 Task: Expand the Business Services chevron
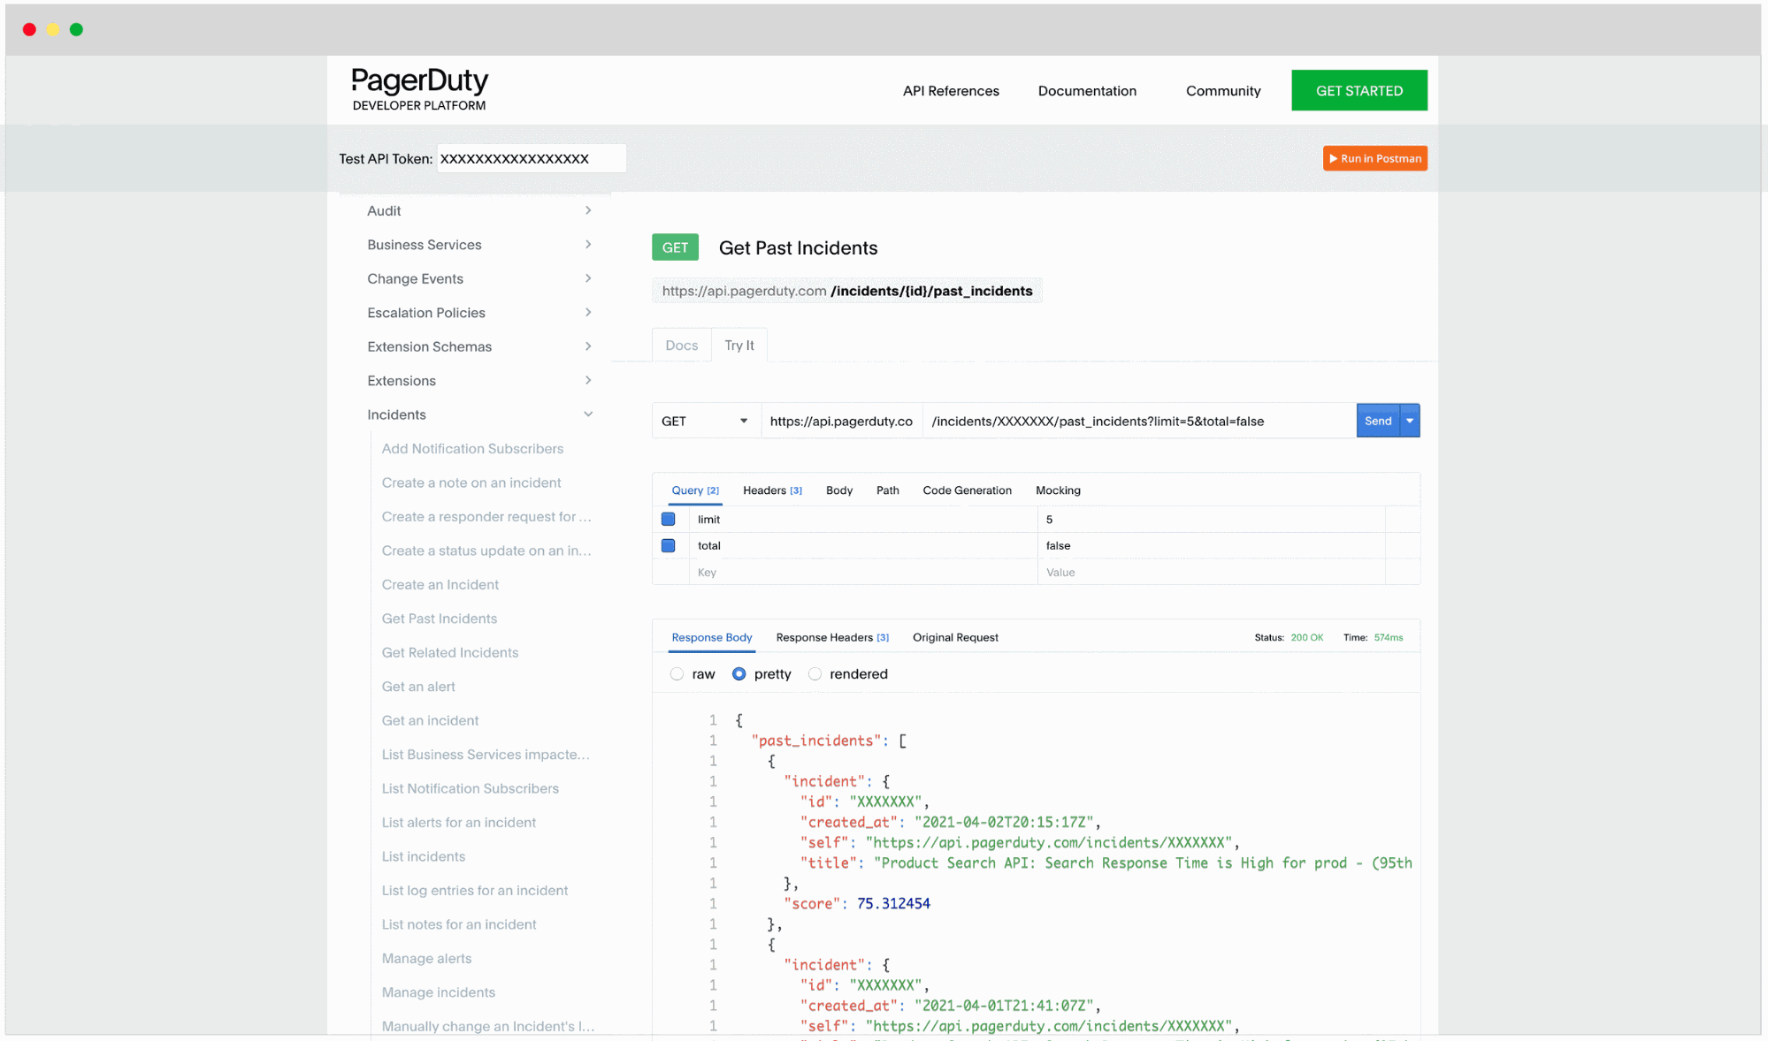(x=588, y=245)
